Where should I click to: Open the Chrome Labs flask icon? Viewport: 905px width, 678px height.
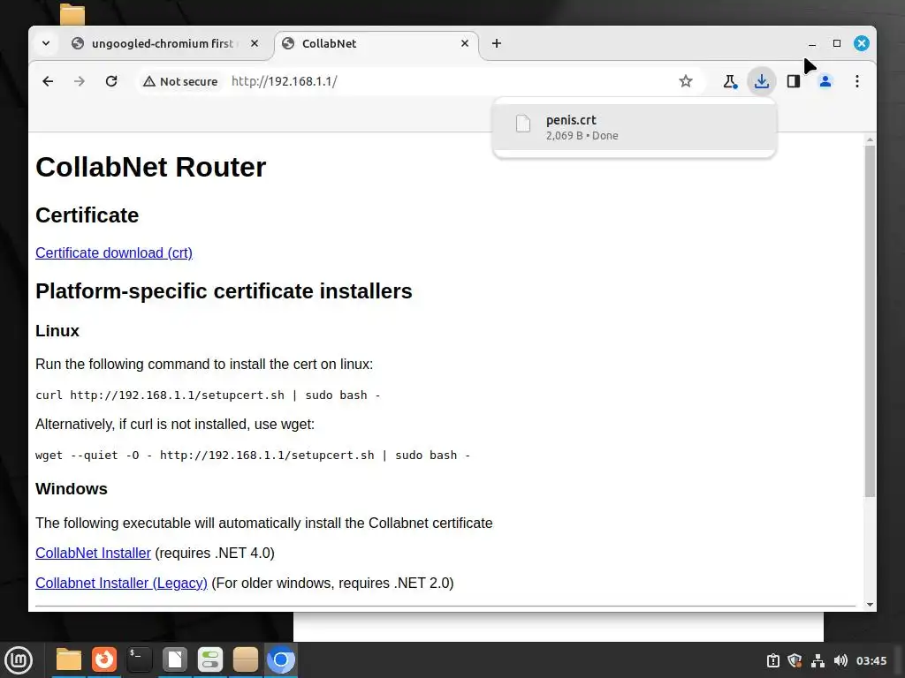coord(730,81)
